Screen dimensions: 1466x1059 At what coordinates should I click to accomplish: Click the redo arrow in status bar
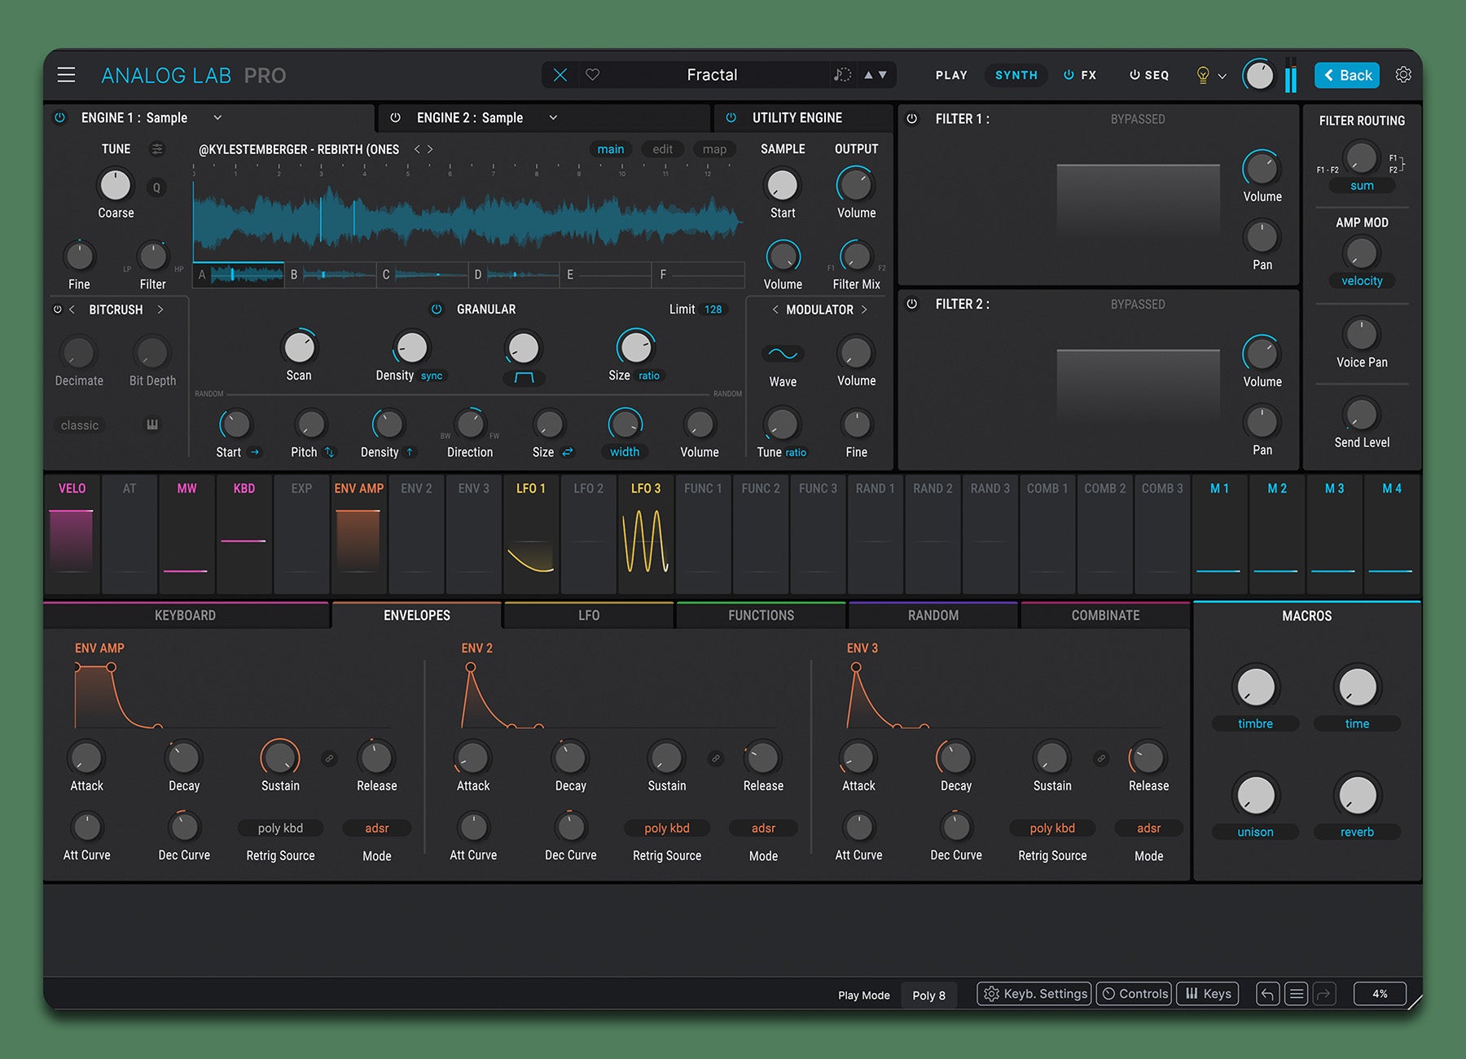[x=1324, y=994]
